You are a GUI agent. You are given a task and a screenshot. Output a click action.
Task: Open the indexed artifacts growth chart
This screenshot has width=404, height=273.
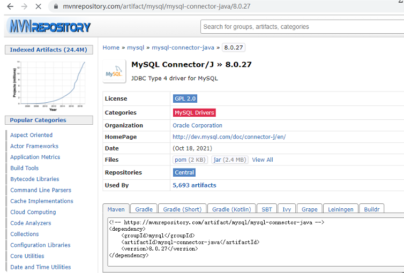(49, 86)
